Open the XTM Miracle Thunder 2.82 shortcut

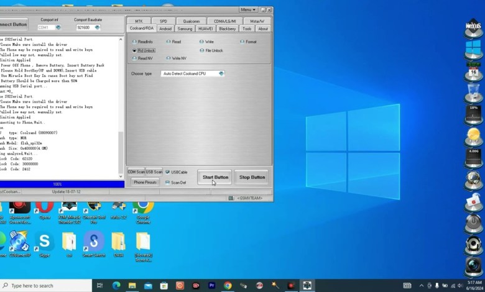pyautogui.click(x=69, y=212)
